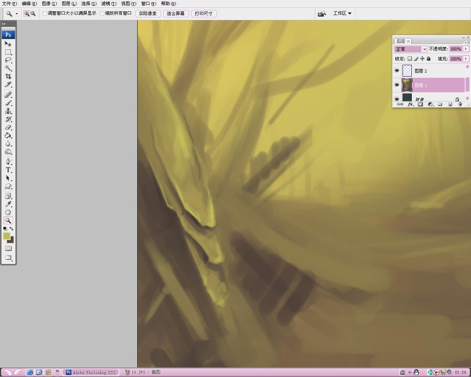Select the History Brush tool
The image size is (471, 377).
coord(8,119)
